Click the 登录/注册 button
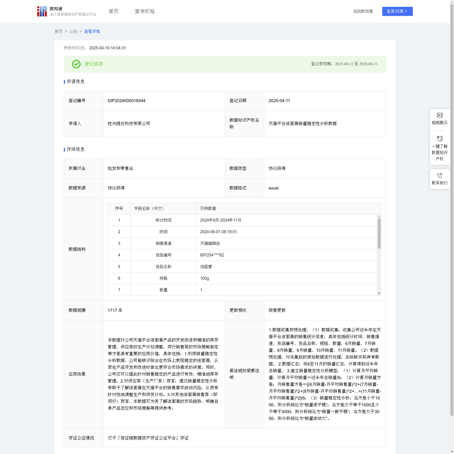 point(397,11)
